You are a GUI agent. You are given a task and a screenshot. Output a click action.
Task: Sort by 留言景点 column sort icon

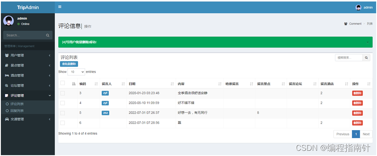(283, 84)
